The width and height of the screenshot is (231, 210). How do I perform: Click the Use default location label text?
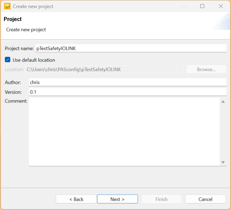[x=34, y=60]
